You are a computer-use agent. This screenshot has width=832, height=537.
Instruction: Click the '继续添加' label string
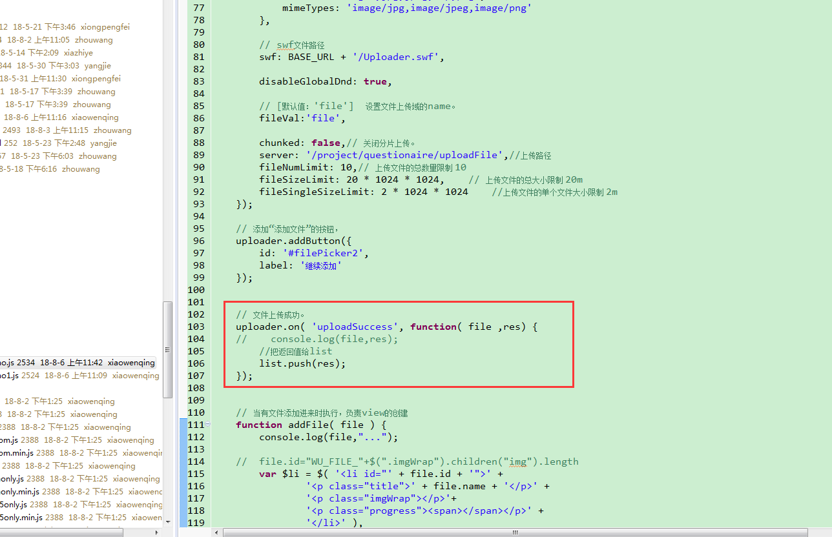pos(320,265)
